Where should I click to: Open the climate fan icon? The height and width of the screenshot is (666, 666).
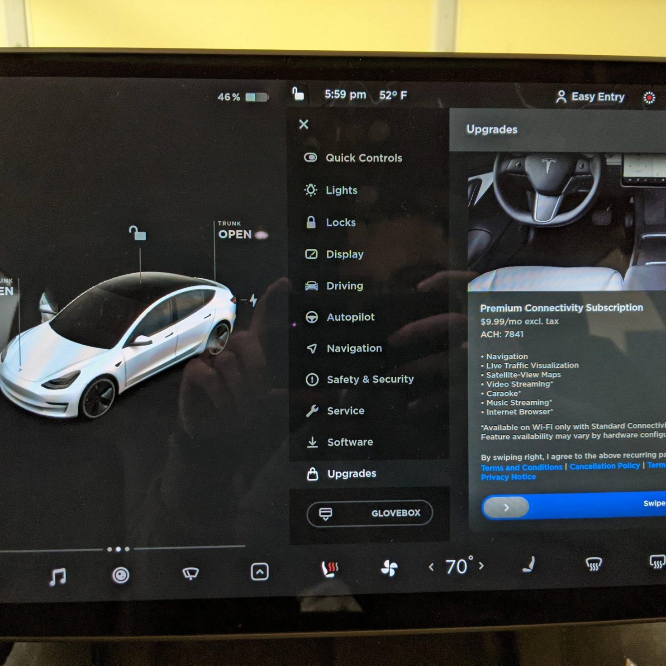[389, 568]
